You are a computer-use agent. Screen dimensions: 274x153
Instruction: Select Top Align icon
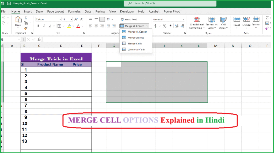click(x=90, y=19)
